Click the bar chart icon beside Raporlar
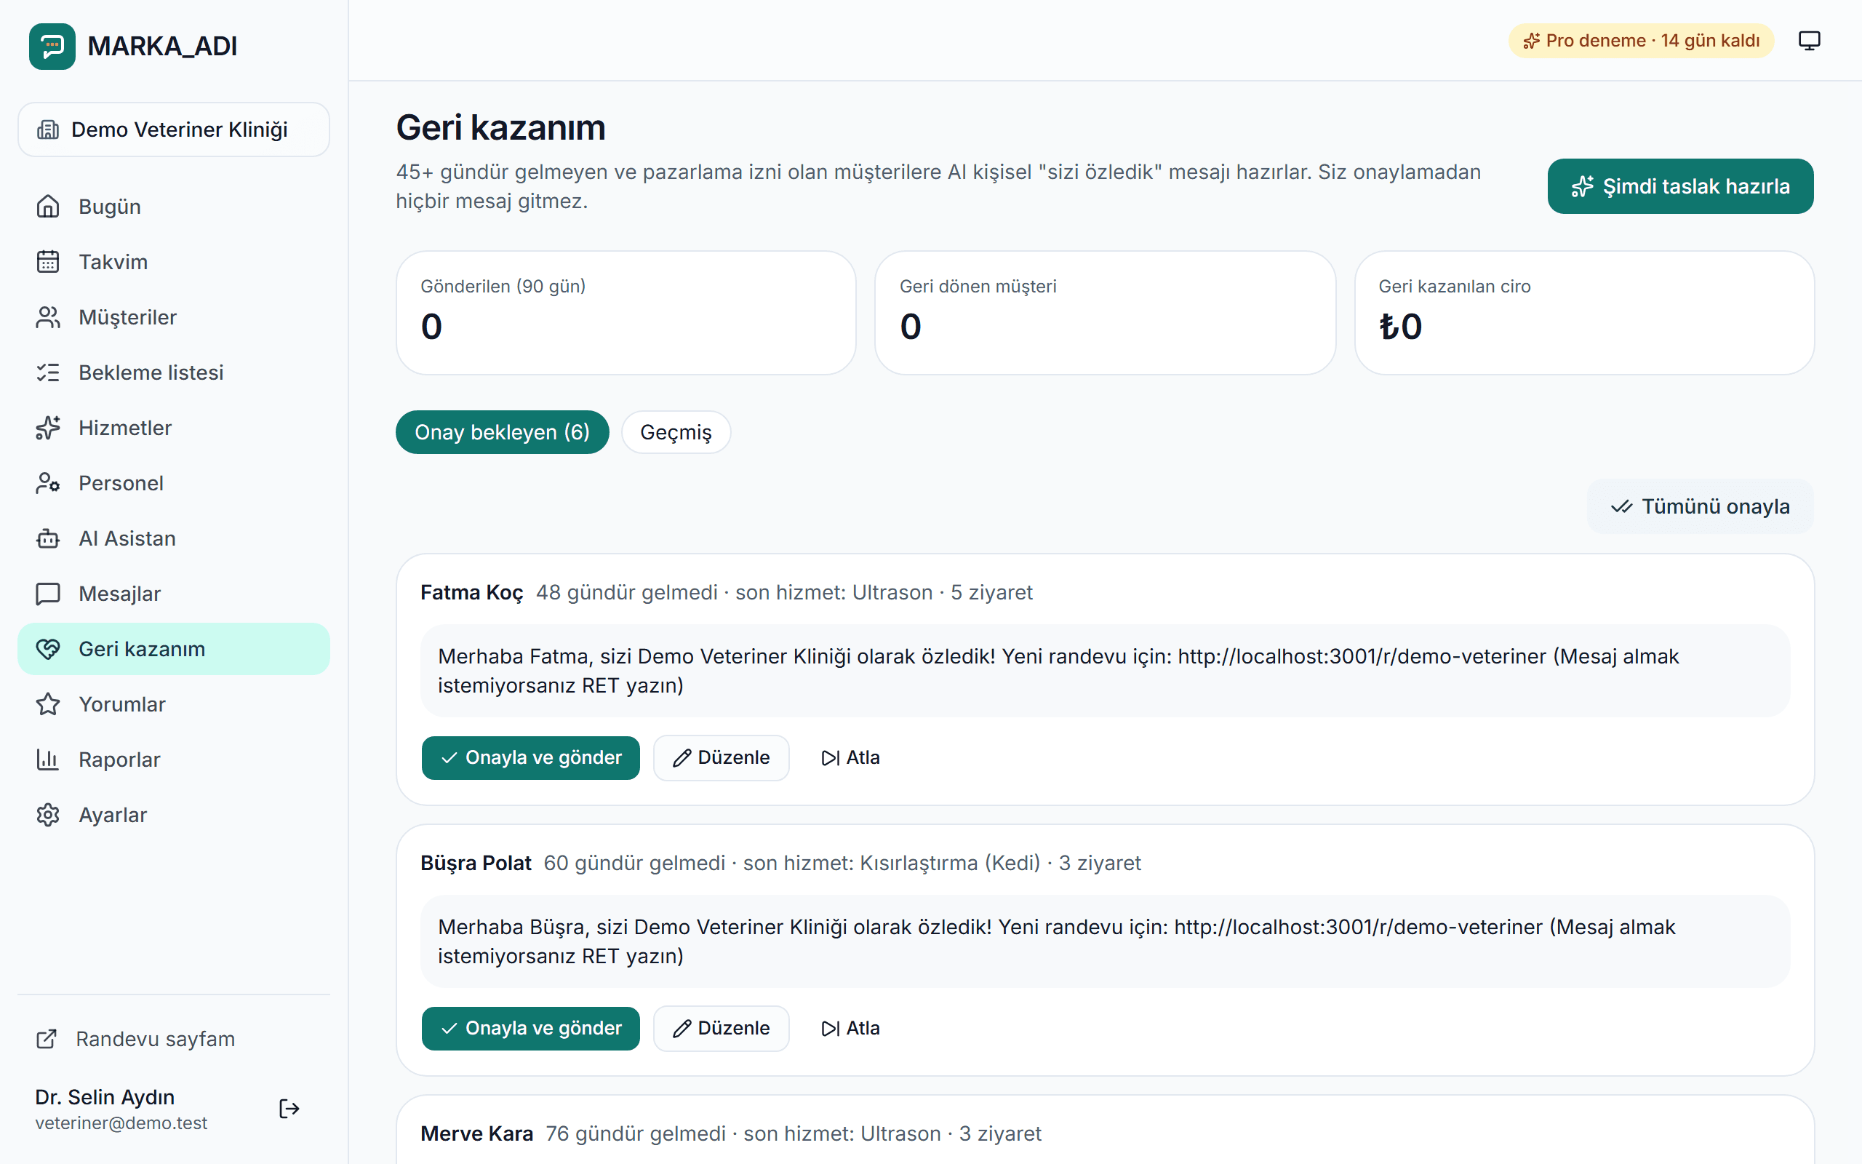 point(48,760)
